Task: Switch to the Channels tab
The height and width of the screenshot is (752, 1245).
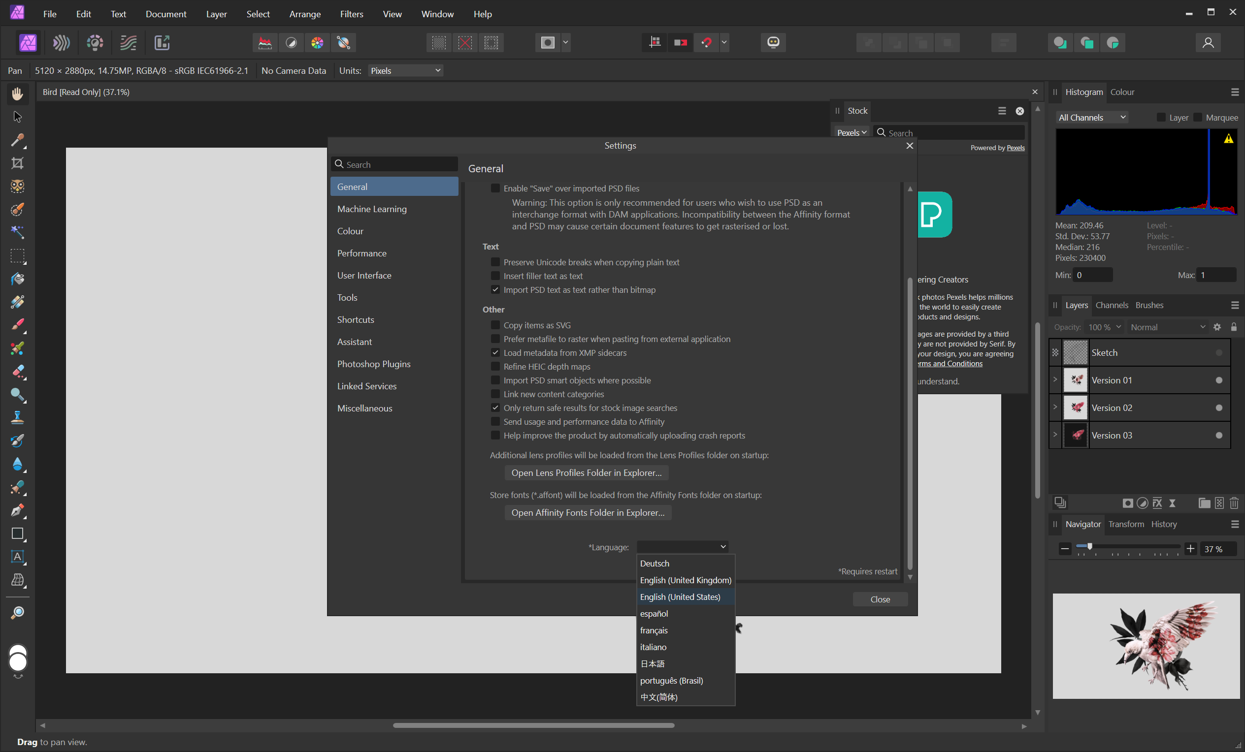Action: [x=1111, y=305]
